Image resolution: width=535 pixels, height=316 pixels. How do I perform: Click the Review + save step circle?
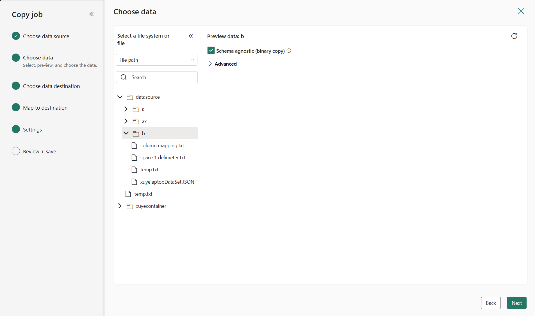tap(16, 151)
